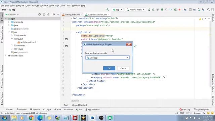Expand the manifests folder
The height and width of the screenshot is (121, 215).
point(9,22)
